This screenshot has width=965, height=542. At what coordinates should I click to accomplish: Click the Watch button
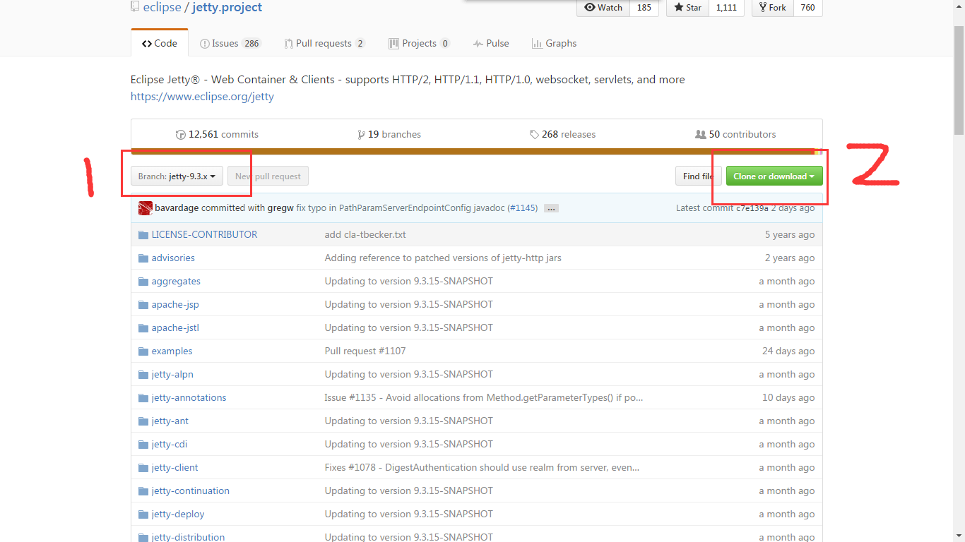(x=603, y=8)
